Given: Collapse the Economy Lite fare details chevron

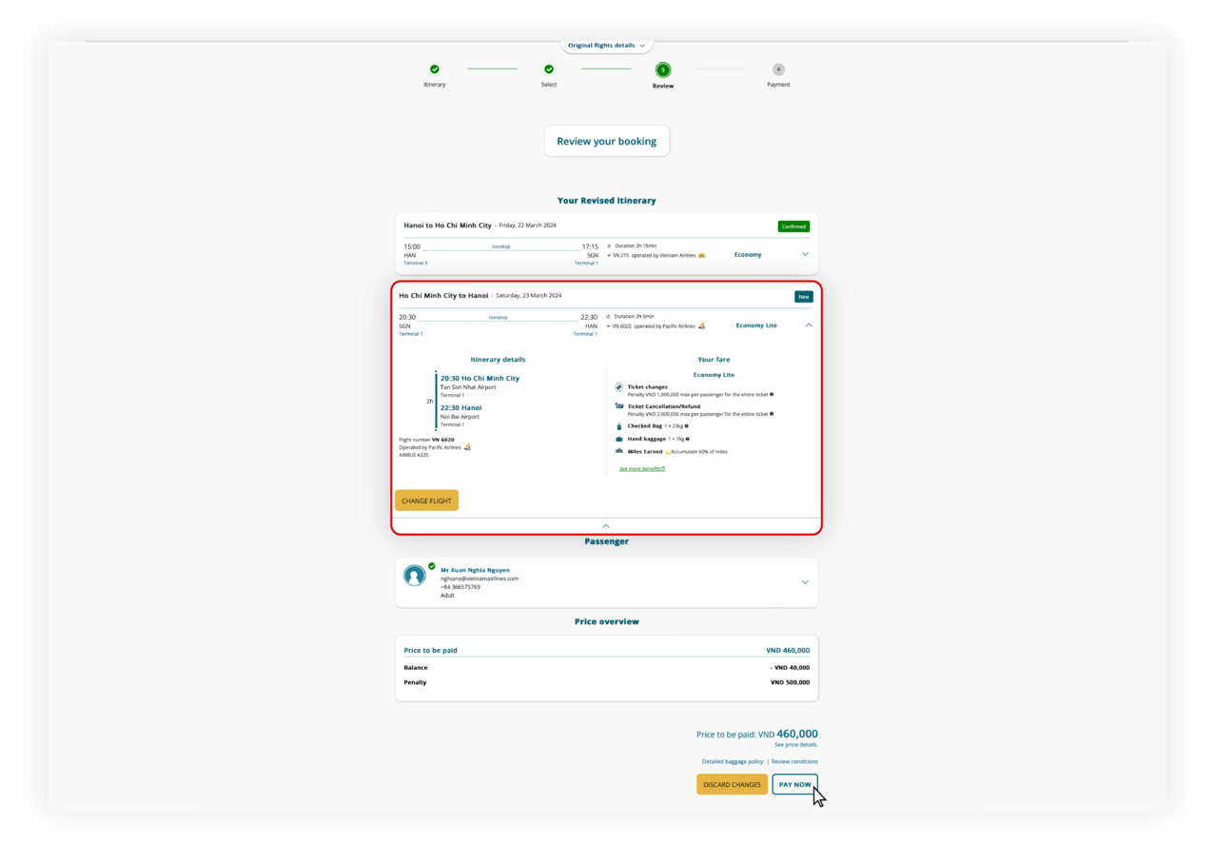Looking at the screenshot, I should coord(807,324).
